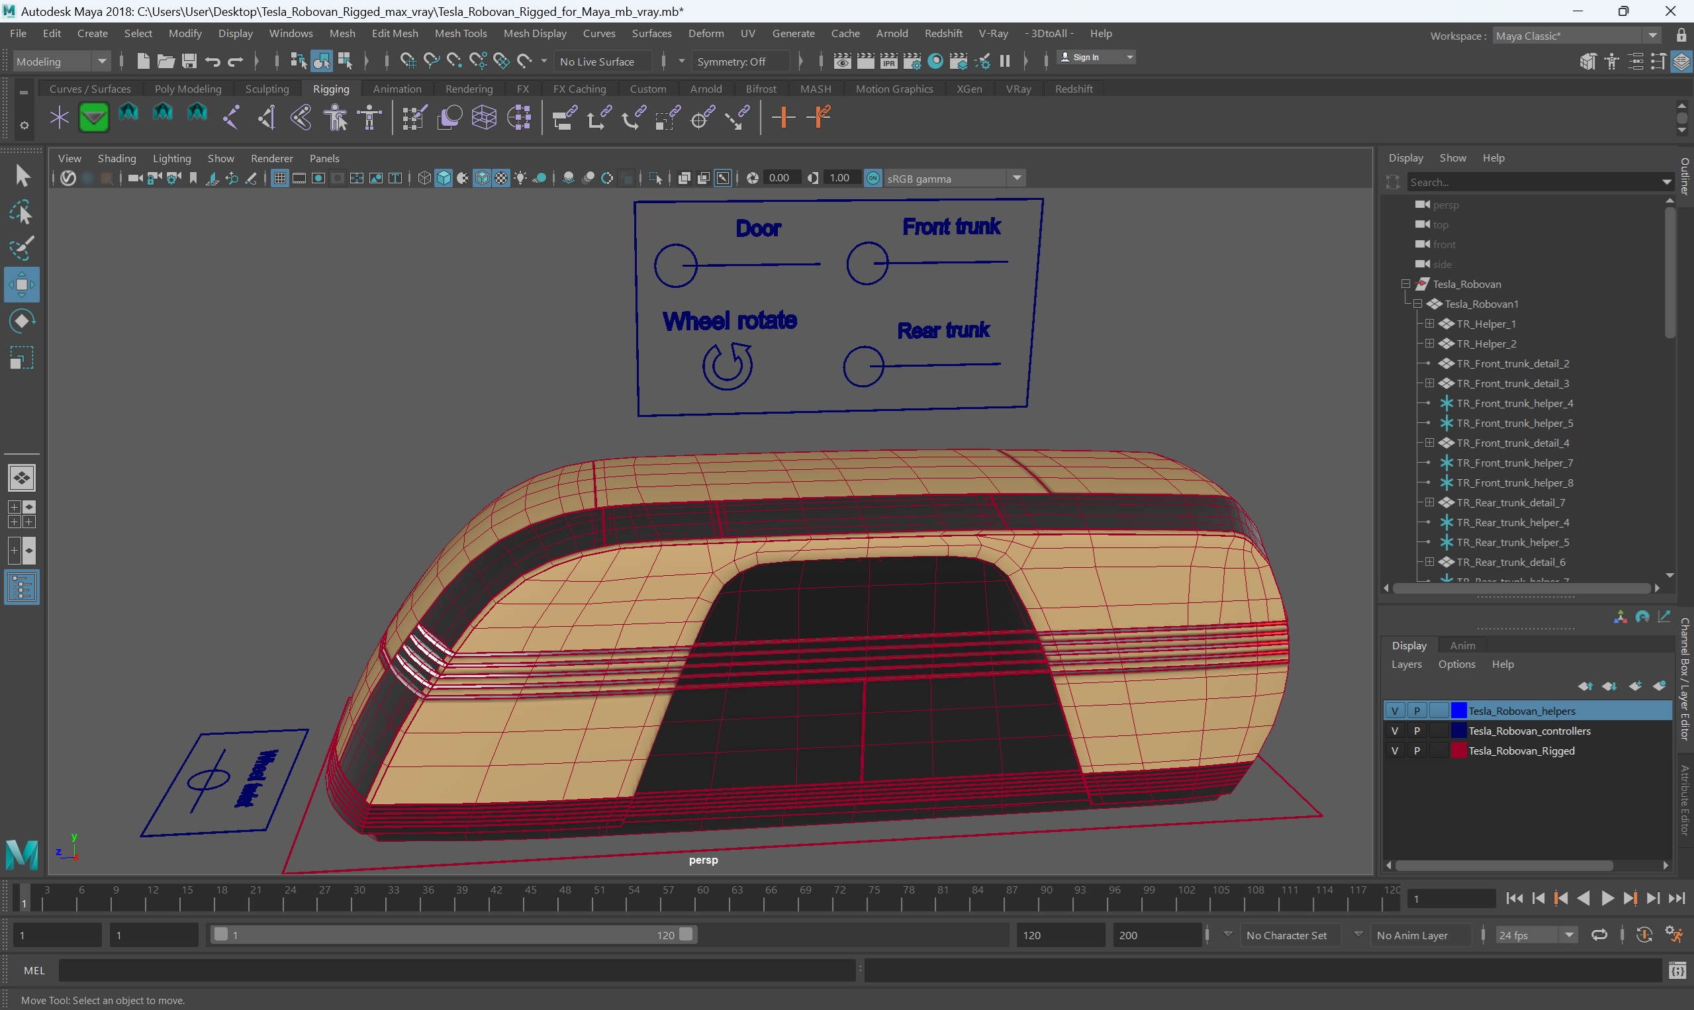Viewport: 1694px width, 1010px height.
Task: Open the Modeling menu set dropdown
Action: coord(62,62)
